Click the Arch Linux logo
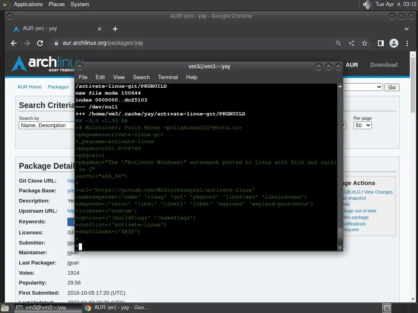 [42, 63]
